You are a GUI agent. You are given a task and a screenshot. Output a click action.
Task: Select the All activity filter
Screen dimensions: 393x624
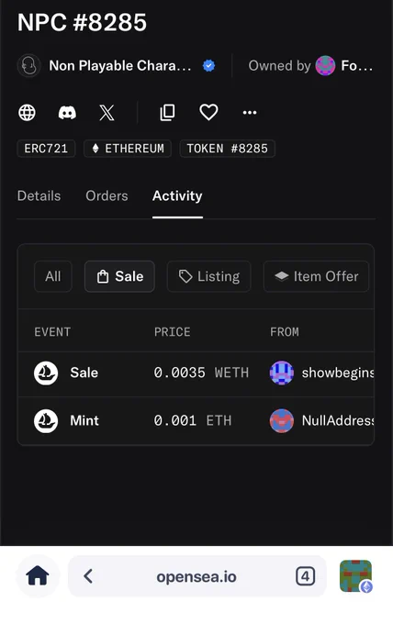53,276
